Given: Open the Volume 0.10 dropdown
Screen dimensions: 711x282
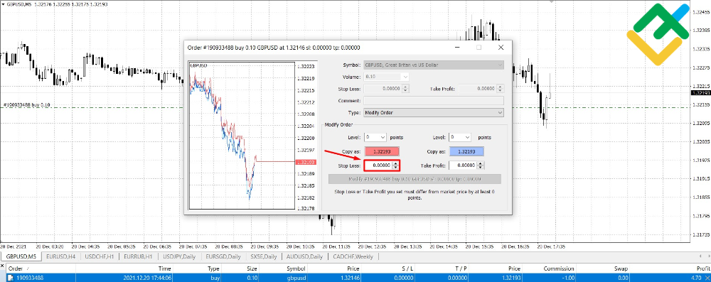Looking at the screenshot, I should tap(386, 77).
